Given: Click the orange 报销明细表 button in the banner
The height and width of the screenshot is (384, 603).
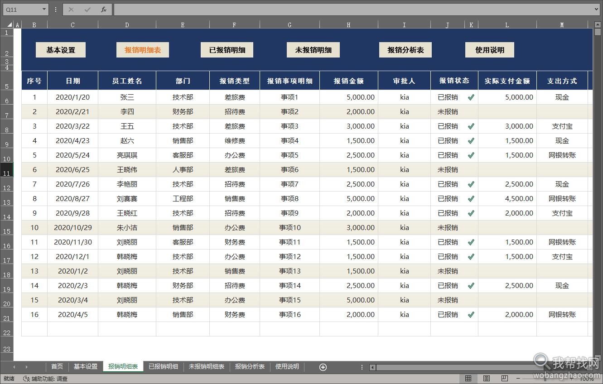Looking at the screenshot, I should (x=143, y=50).
